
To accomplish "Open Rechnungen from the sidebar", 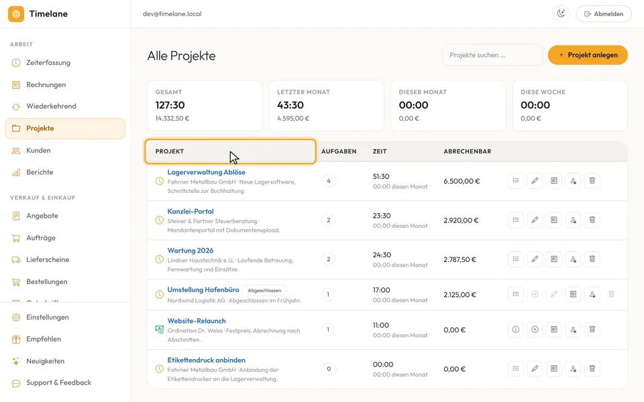I will [x=65, y=84].
